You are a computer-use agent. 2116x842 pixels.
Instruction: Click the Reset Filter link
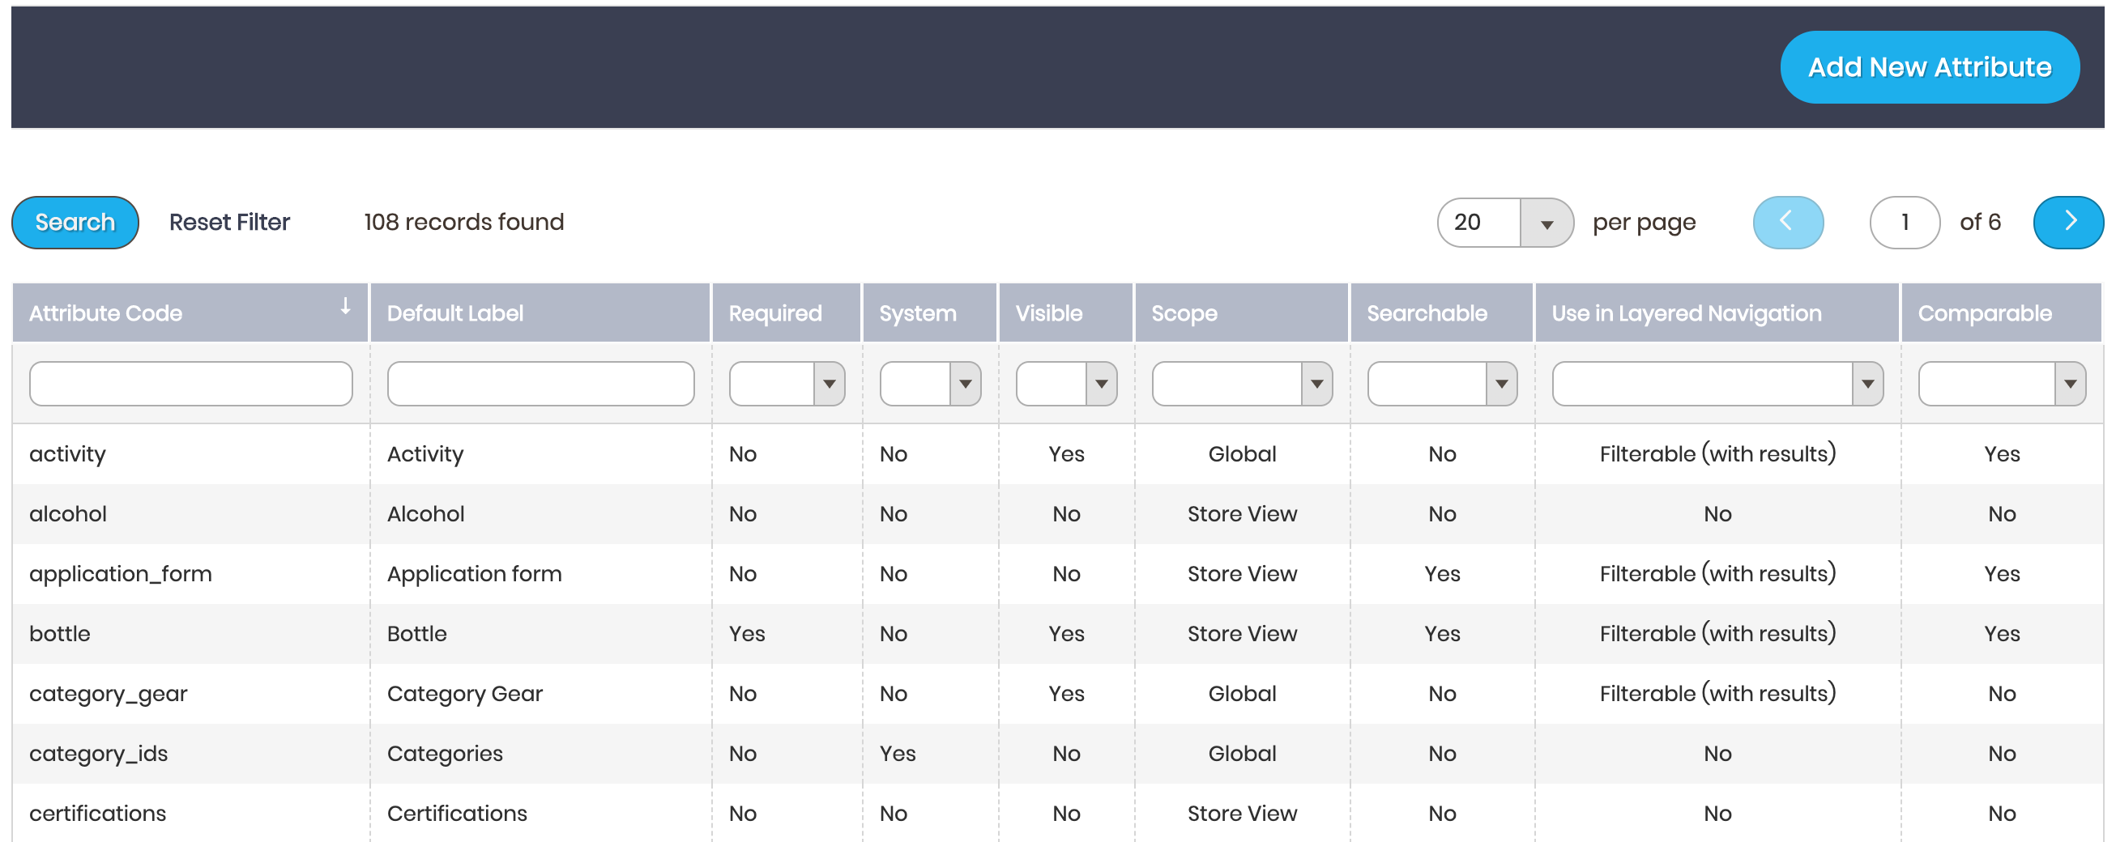pyautogui.click(x=229, y=223)
